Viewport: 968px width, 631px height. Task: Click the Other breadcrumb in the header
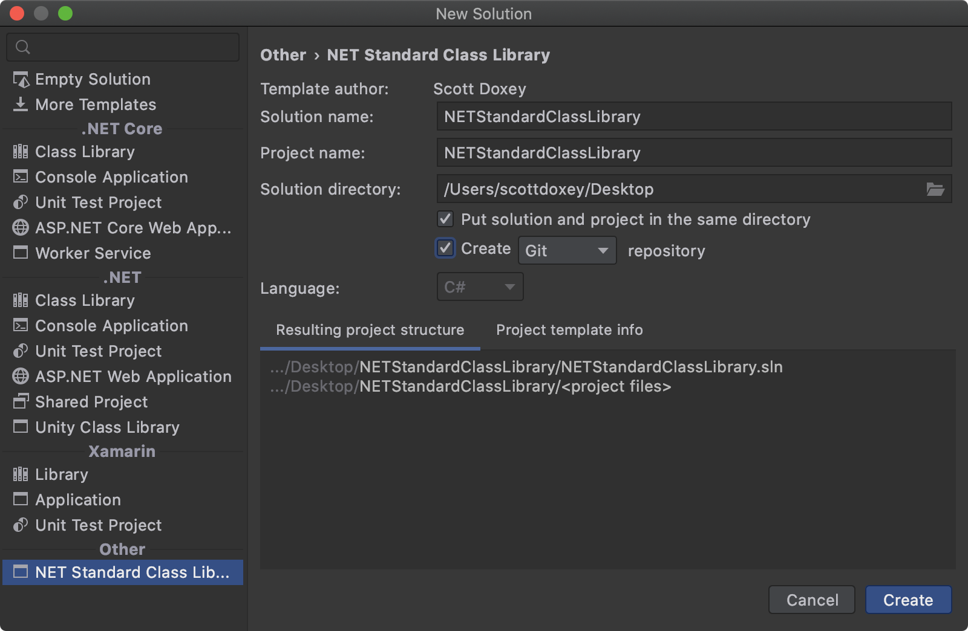click(283, 55)
